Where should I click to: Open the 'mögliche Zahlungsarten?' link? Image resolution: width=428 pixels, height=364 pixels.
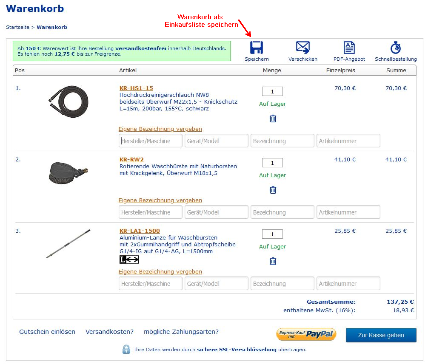(181, 332)
